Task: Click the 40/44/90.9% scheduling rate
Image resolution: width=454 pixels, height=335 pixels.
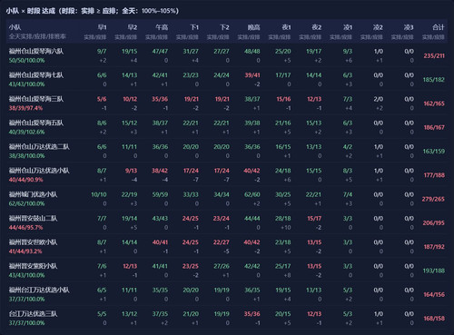Action: (x=25, y=180)
